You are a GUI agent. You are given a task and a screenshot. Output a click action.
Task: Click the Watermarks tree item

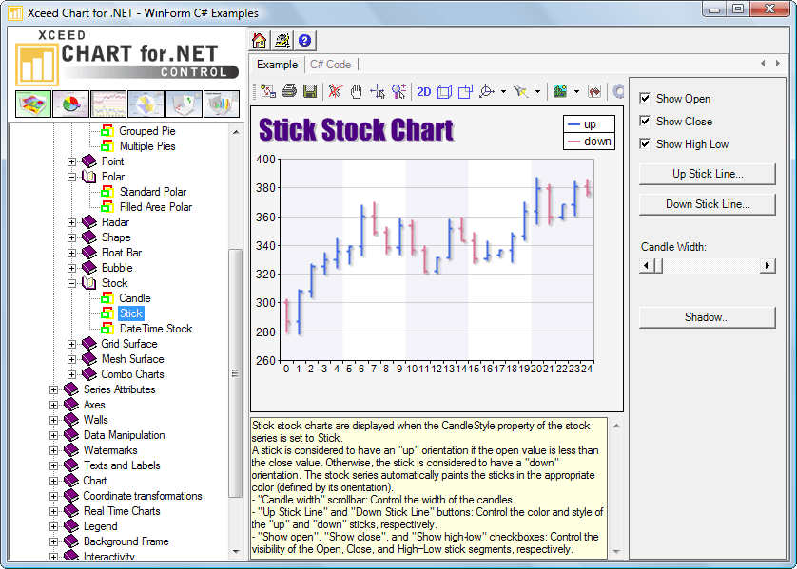[x=110, y=450]
